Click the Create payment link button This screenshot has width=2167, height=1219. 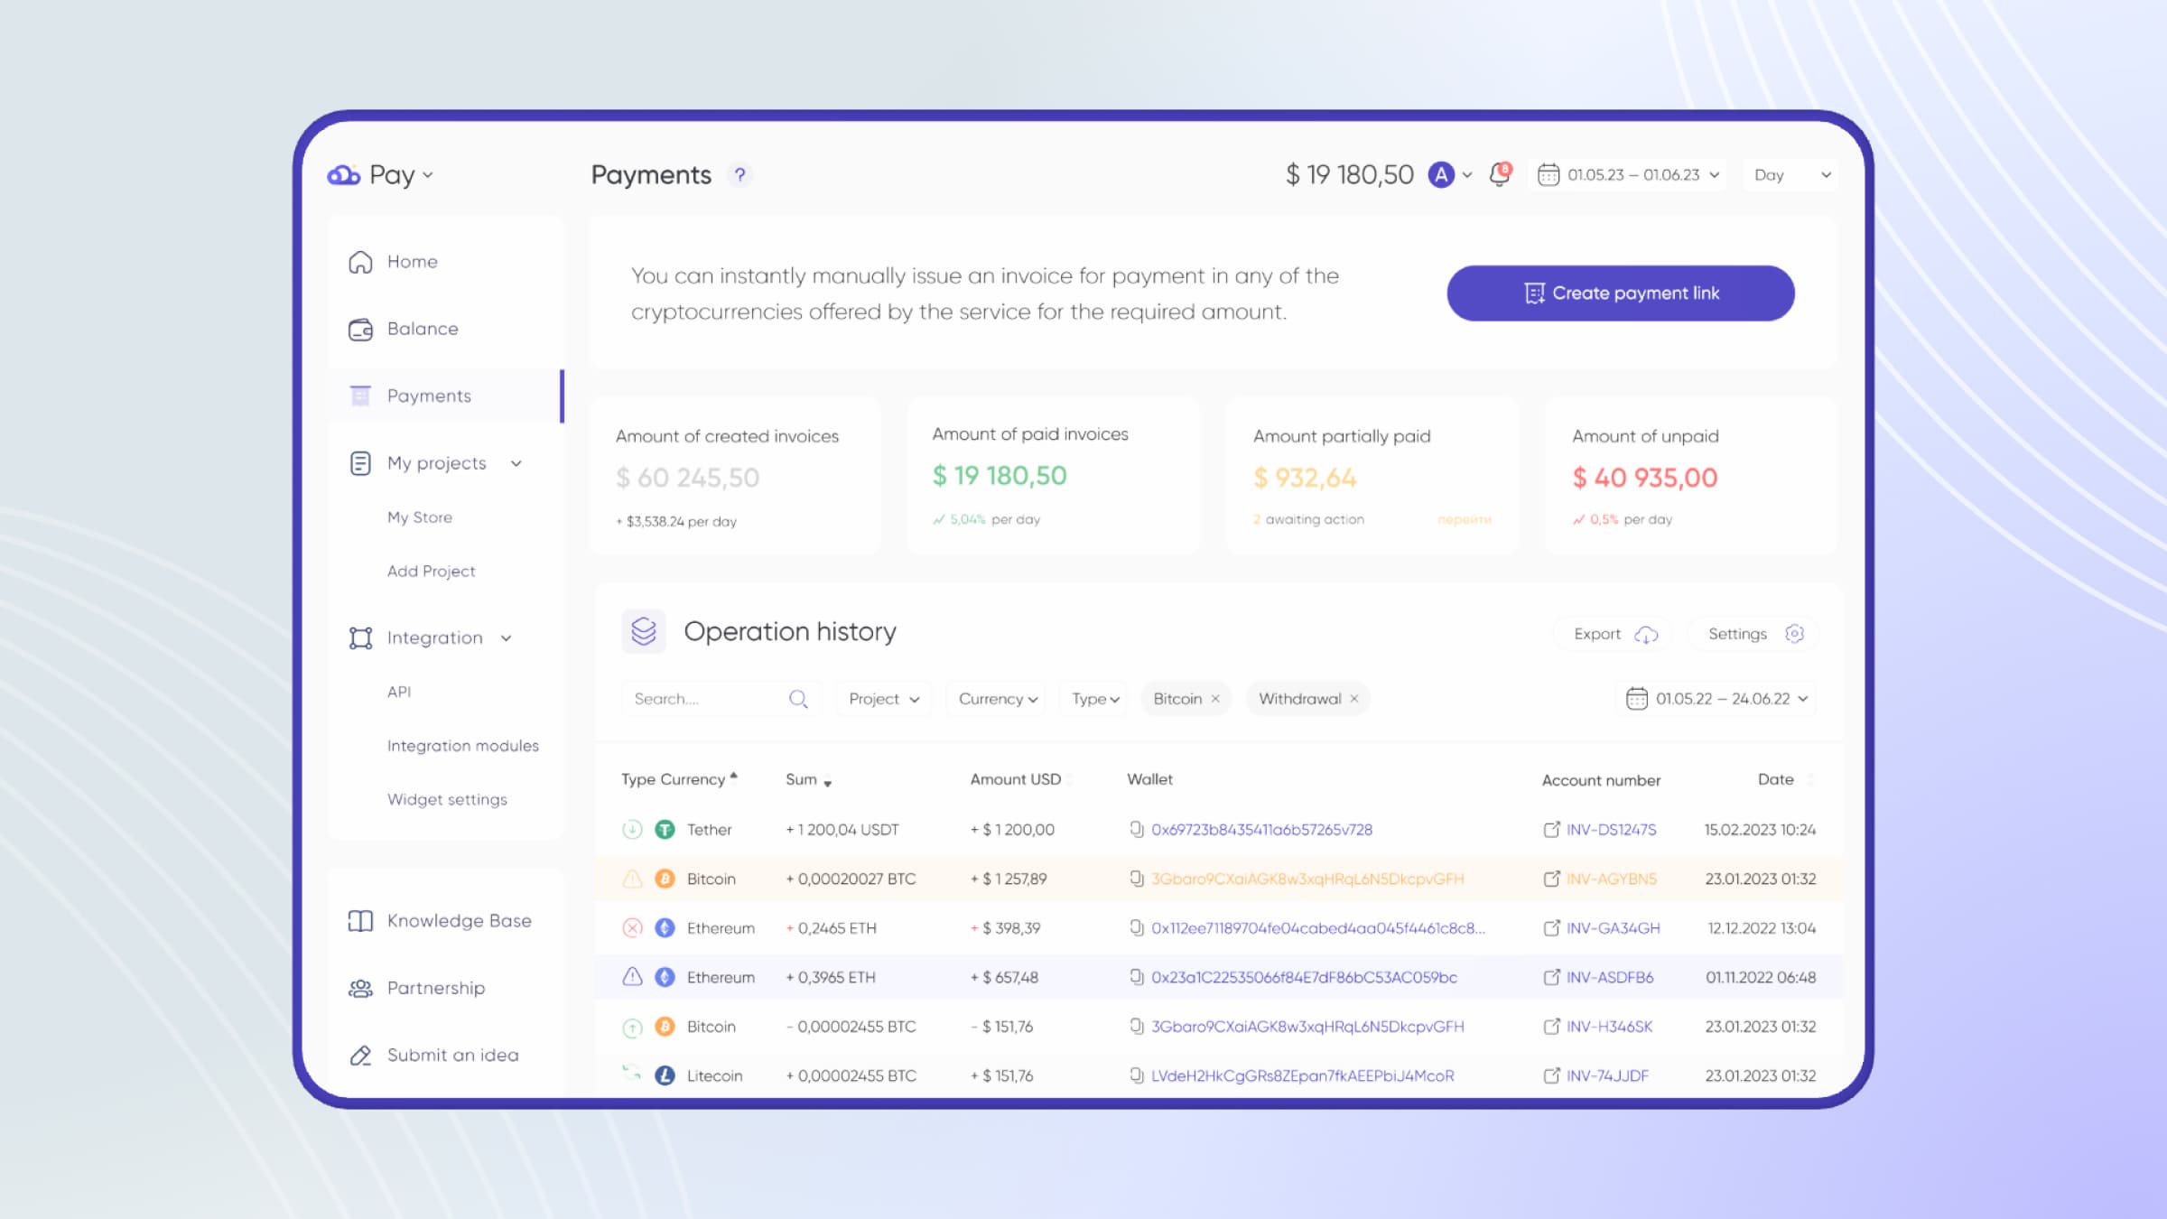[x=1621, y=293]
